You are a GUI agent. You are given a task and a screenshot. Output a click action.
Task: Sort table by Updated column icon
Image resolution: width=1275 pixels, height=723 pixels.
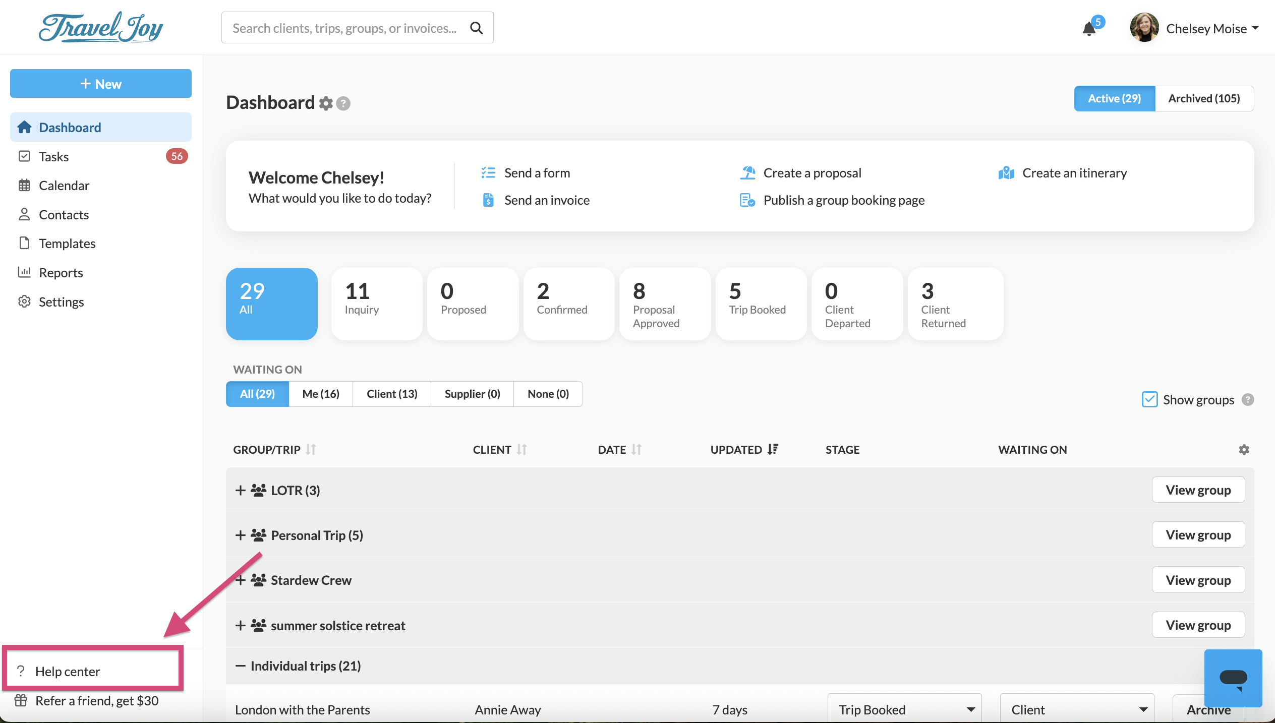pos(773,449)
